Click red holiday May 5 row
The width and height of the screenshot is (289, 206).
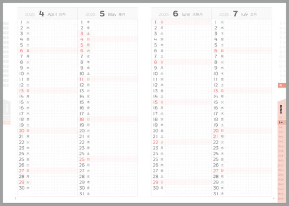[108, 45]
